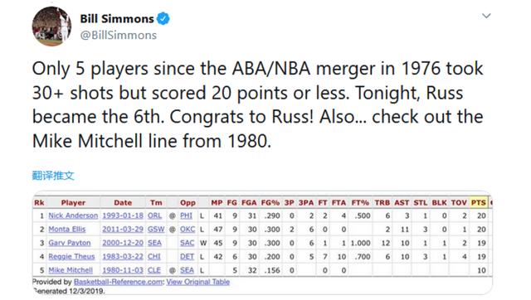Sort table by highlighted PTS column

478,202
